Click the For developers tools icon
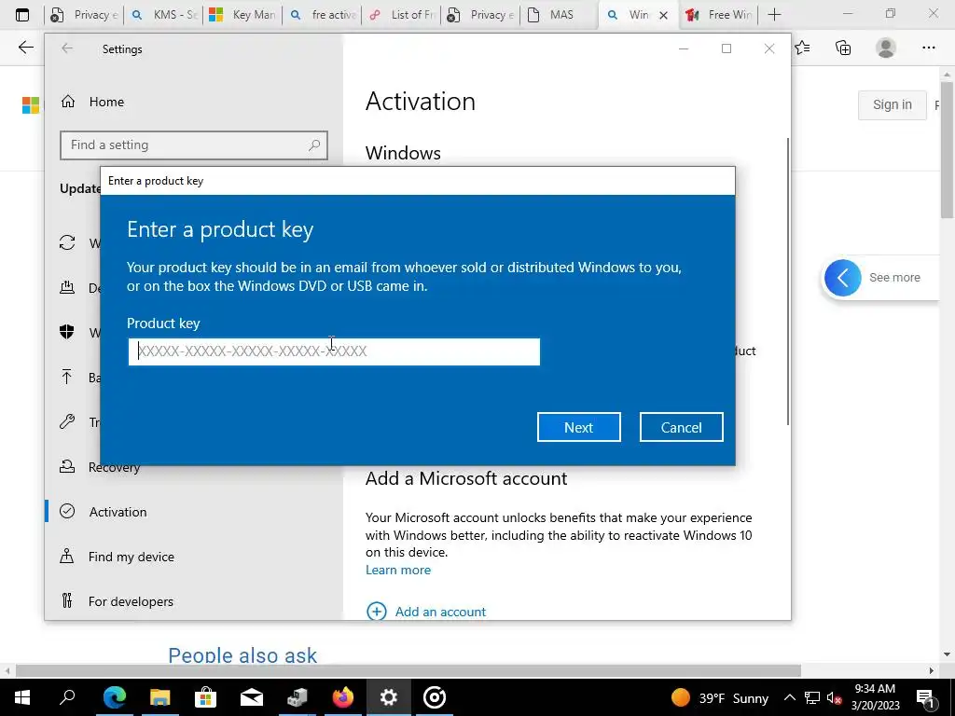The width and height of the screenshot is (955, 716). (67, 601)
